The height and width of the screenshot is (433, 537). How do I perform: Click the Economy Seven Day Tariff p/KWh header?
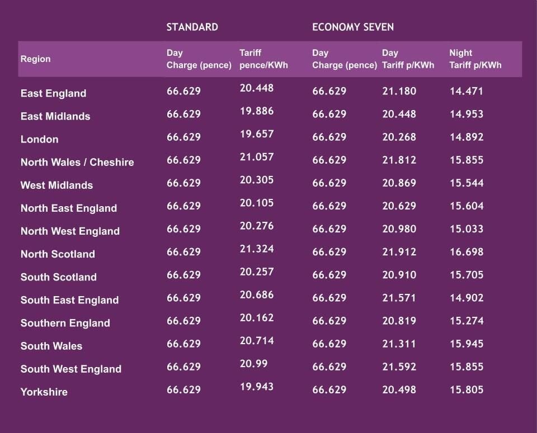pyautogui.click(x=408, y=59)
